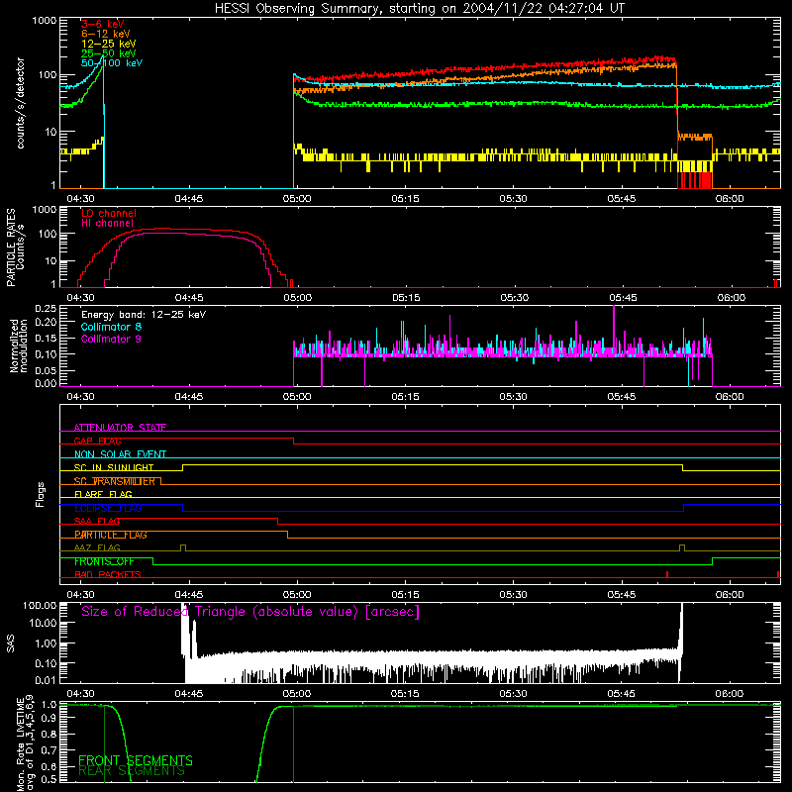Viewport: 792px width, 792px height.
Task: Click the Size of Reduced Triangle title
Action: (x=250, y=612)
